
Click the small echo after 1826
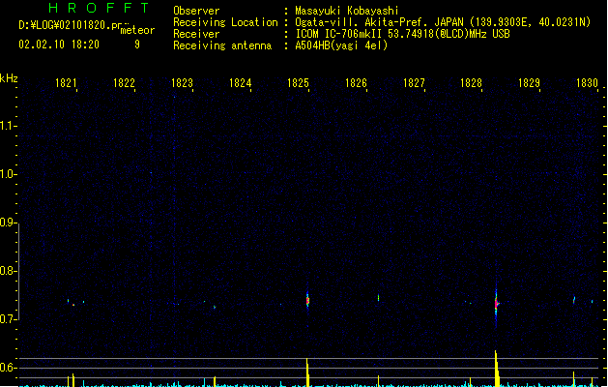(379, 298)
